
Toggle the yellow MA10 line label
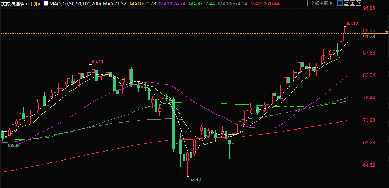point(143,3)
